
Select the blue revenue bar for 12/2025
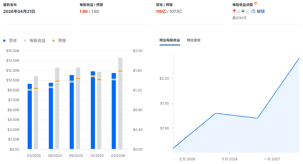(93, 110)
